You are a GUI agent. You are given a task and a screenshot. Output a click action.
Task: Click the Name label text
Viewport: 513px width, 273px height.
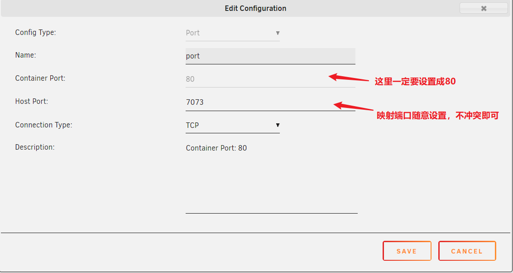25,55
